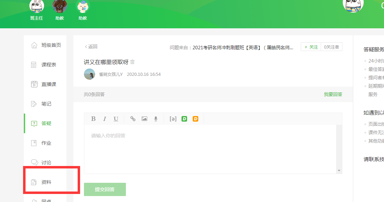Click the orange D toolbar icon
The width and height of the screenshot is (384, 202).
(x=195, y=119)
